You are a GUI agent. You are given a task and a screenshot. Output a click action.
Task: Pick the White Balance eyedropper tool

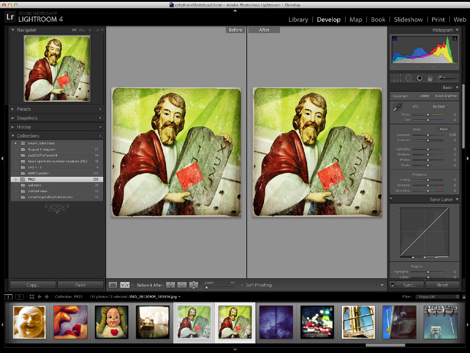click(x=397, y=107)
